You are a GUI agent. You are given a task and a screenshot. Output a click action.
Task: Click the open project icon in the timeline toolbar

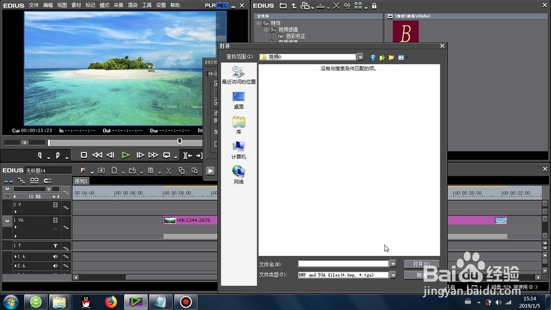click(x=132, y=170)
